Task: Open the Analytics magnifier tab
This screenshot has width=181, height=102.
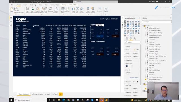Action: pyautogui.click(x=135, y=39)
